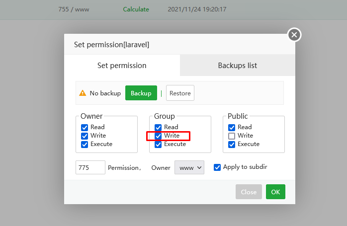
Task: Close the Set permission dialog with X icon
Action: 294,35
